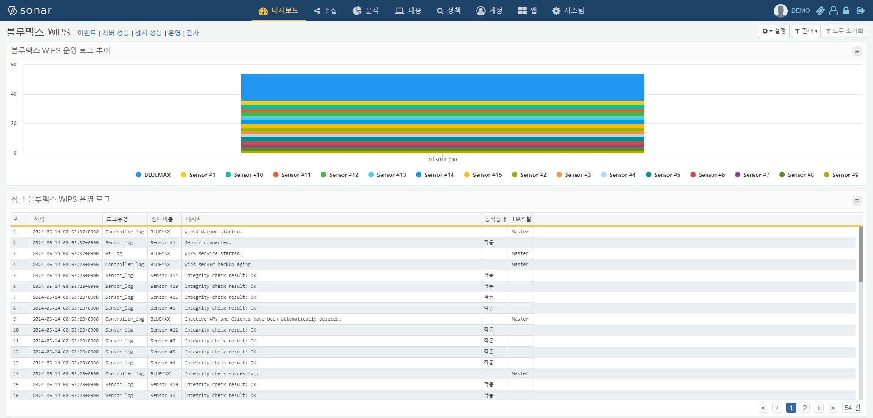This screenshot has width=873, height=418.
Task: Click the Sensor #4 light blue legend dot
Action: (x=603, y=175)
